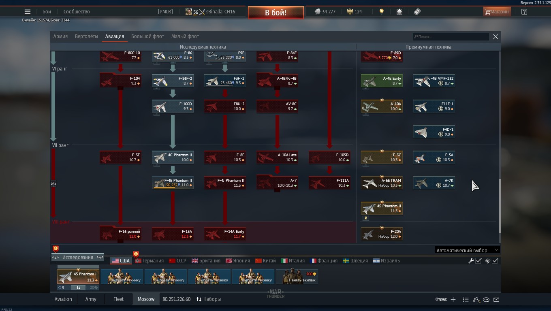The width and height of the screenshot is (551, 311).
Task: Select the F-4C Phantom II aircraft
Action: pos(173,158)
